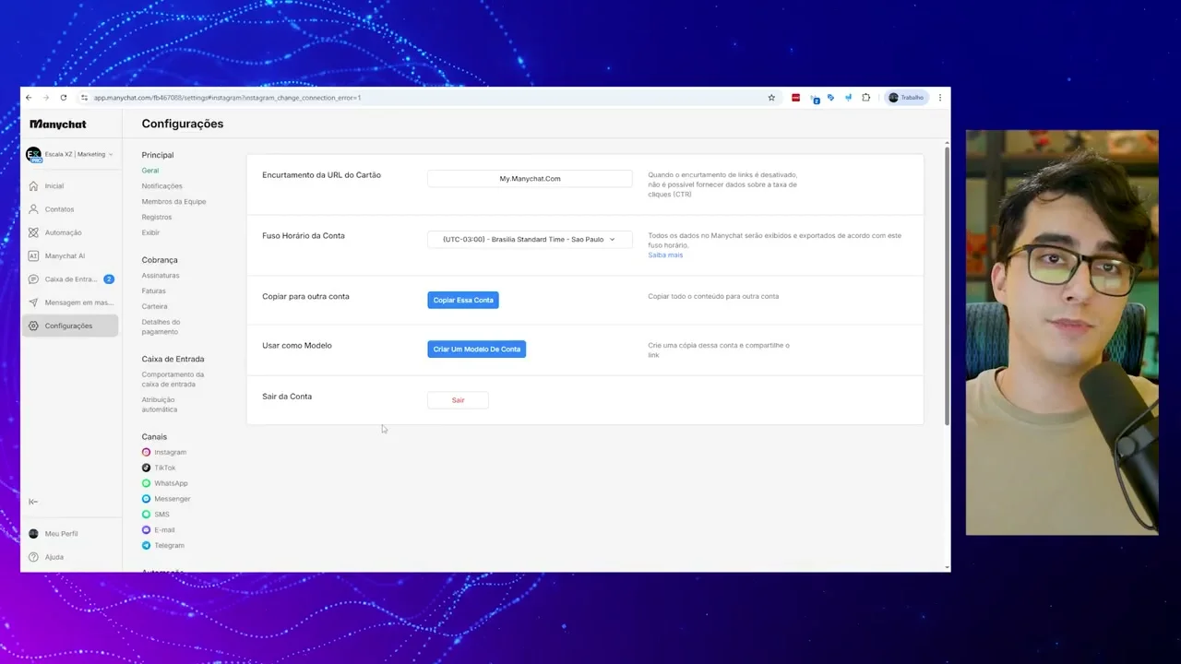Open Chrome three-dot menu
The width and height of the screenshot is (1181, 664).
940,98
